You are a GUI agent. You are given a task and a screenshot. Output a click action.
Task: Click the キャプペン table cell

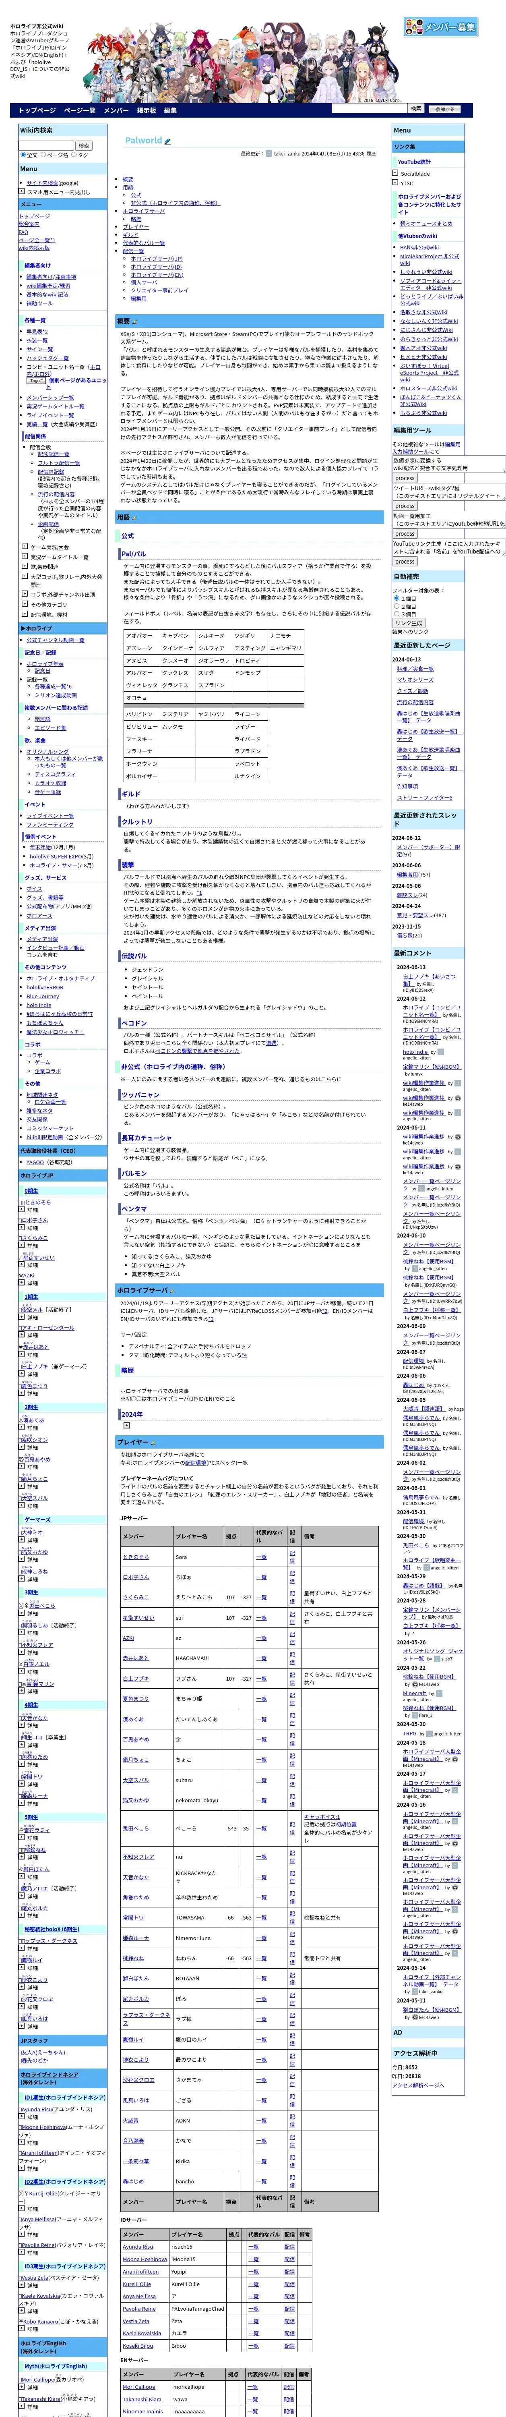click(177, 635)
